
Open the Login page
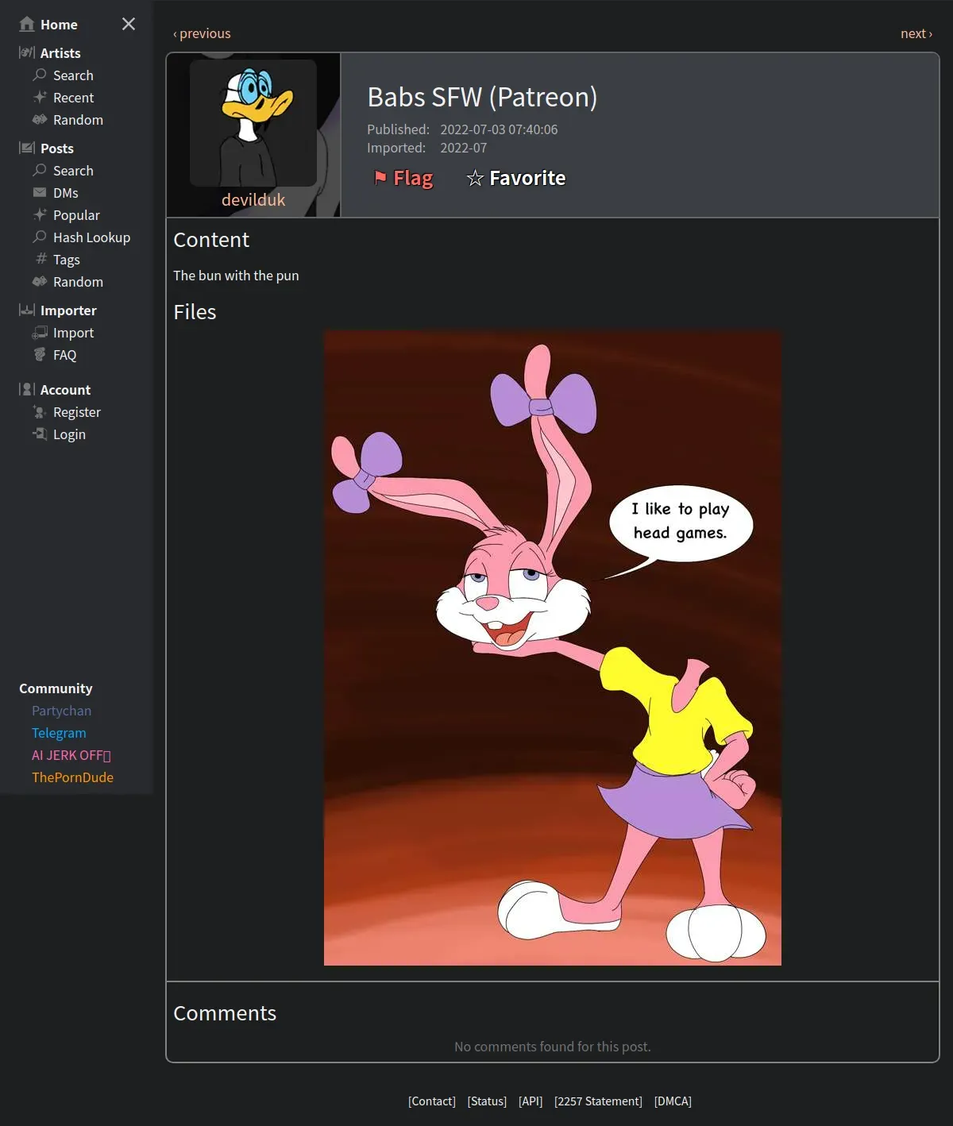pos(69,434)
